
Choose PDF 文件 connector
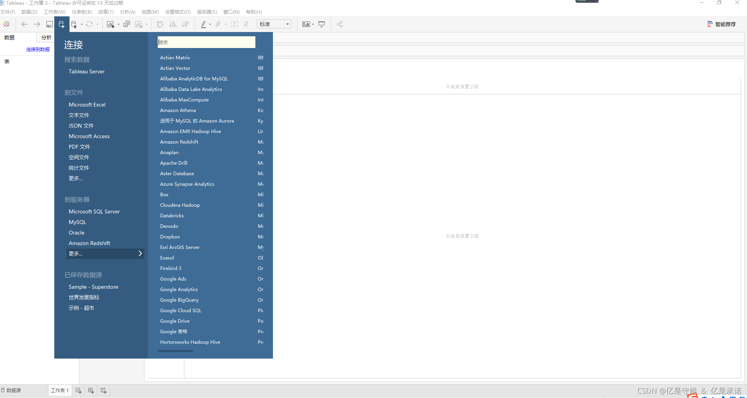click(79, 147)
